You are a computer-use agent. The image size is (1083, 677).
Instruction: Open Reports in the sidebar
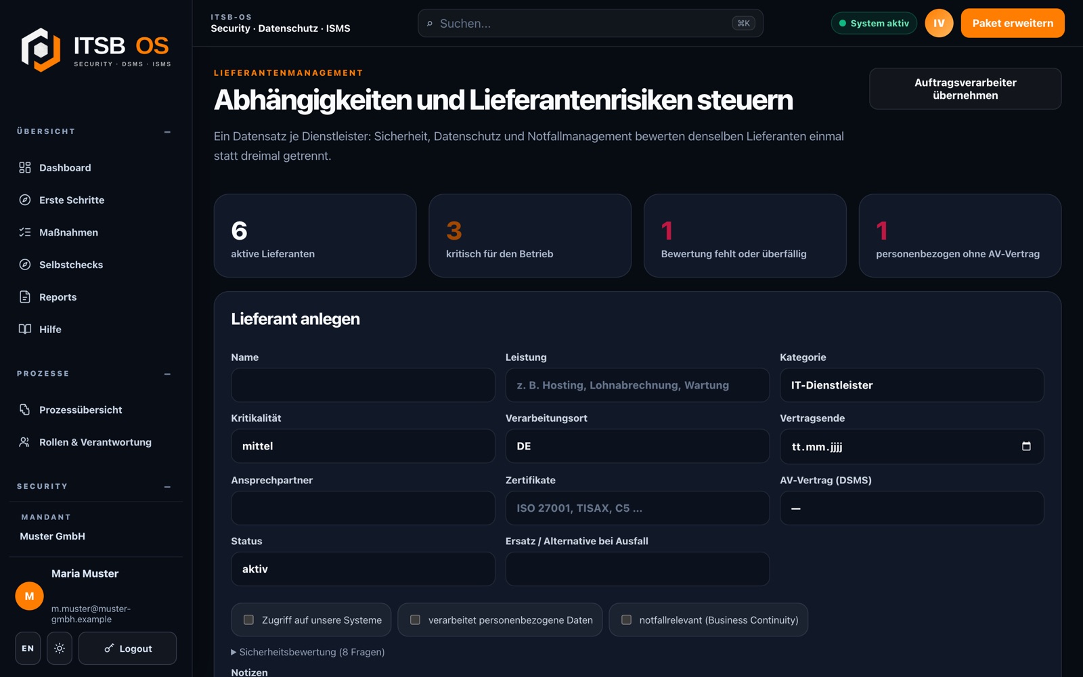(x=95, y=297)
